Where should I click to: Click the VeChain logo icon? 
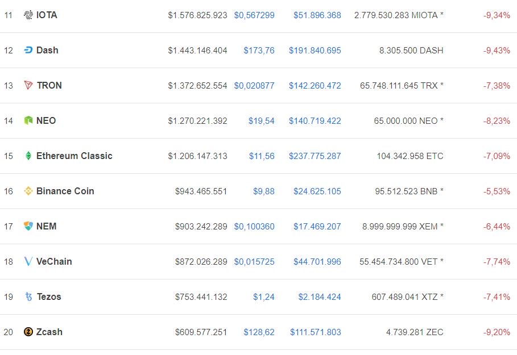pyautogui.click(x=28, y=261)
